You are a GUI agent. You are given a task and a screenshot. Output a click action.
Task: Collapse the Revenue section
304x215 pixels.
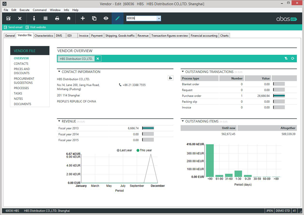coord(59,121)
